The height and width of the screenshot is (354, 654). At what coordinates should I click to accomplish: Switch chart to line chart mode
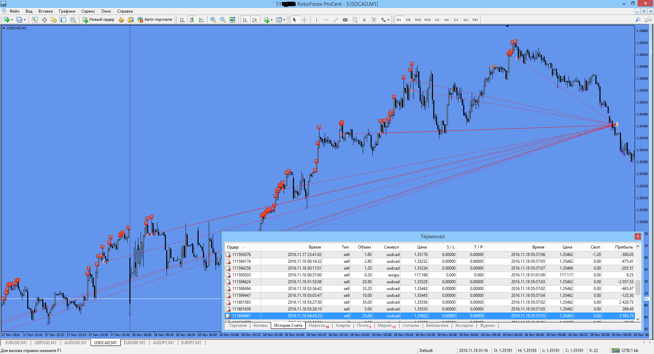[201, 20]
